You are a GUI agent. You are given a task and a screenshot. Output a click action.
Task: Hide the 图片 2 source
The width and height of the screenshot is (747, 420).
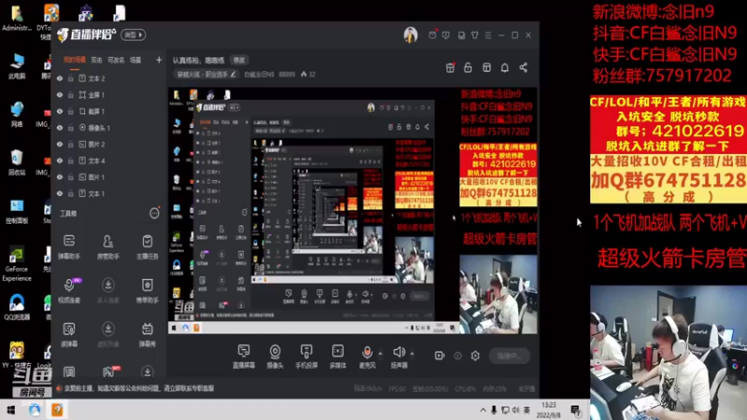pos(60,145)
